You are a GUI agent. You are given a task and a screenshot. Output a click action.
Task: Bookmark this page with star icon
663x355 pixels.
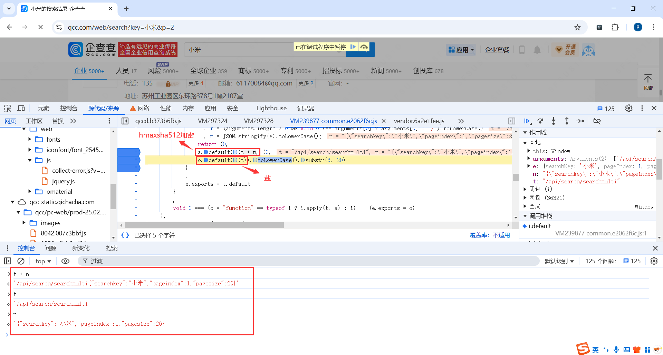pos(577,27)
